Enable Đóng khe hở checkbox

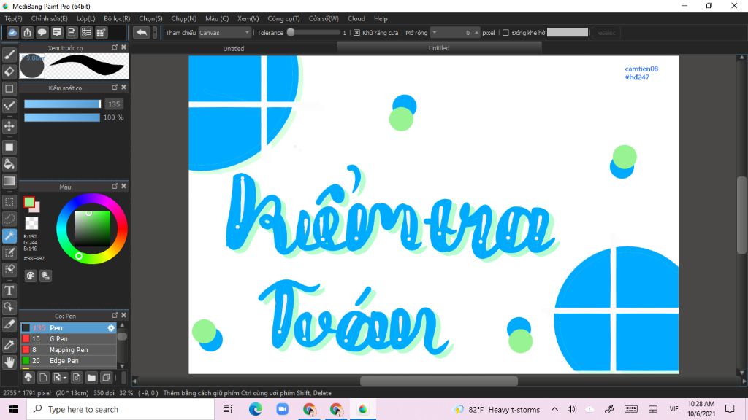[x=505, y=33]
